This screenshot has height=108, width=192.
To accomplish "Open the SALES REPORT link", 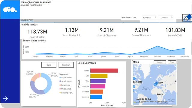I will click(x=27, y=20).
